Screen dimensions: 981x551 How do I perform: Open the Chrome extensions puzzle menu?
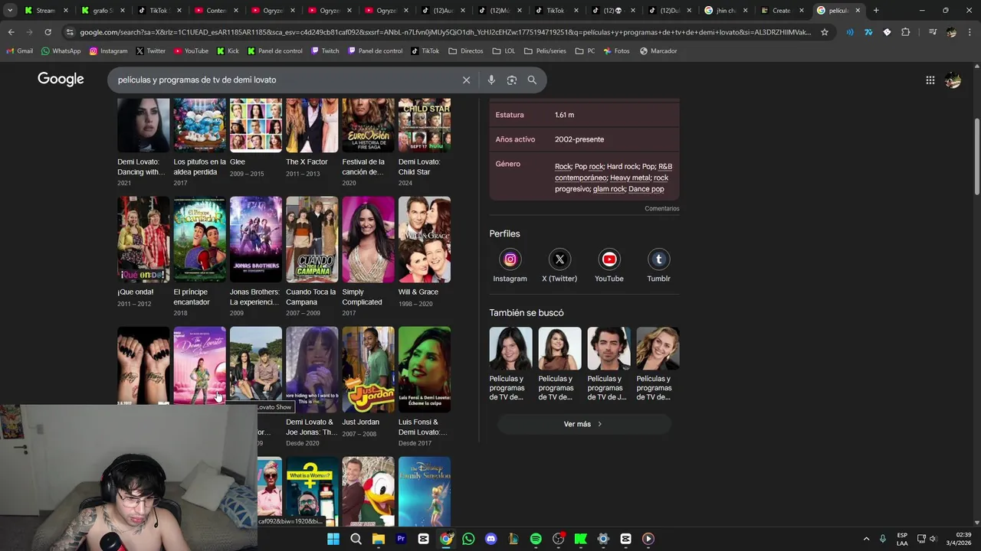pyautogui.click(x=906, y=32)
